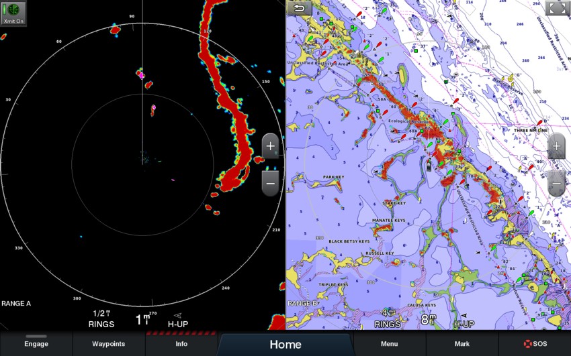571x356 pixels.
Task: Tap the chart 8 nm range readout
Action: pos(429,320)
